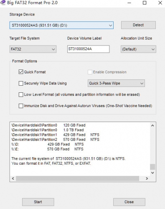165x209 pixels.
Task: Click the Harddisk1\Partition1 429 GB line
Action: click(55, 135)
